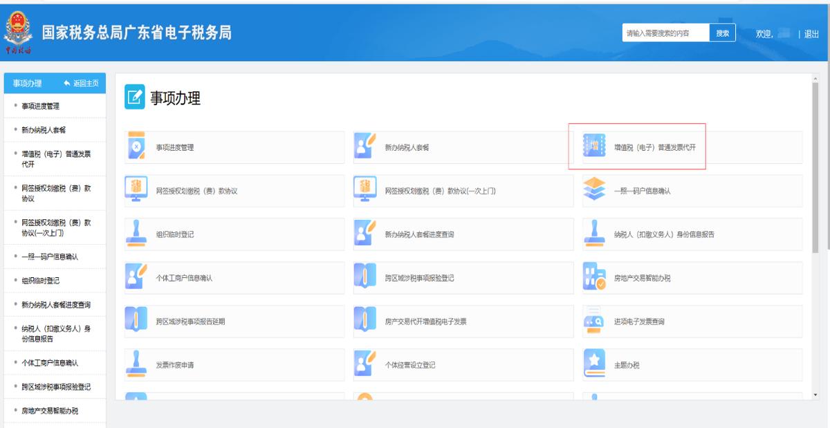Select the 发票作废申请 stamp icon
The width and height of the screenshot is (830, 428).
[136, 364]
